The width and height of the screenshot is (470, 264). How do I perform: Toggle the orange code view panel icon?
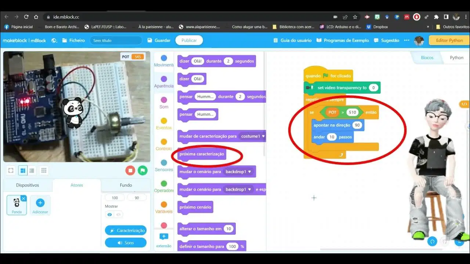(x=464, y=104)
